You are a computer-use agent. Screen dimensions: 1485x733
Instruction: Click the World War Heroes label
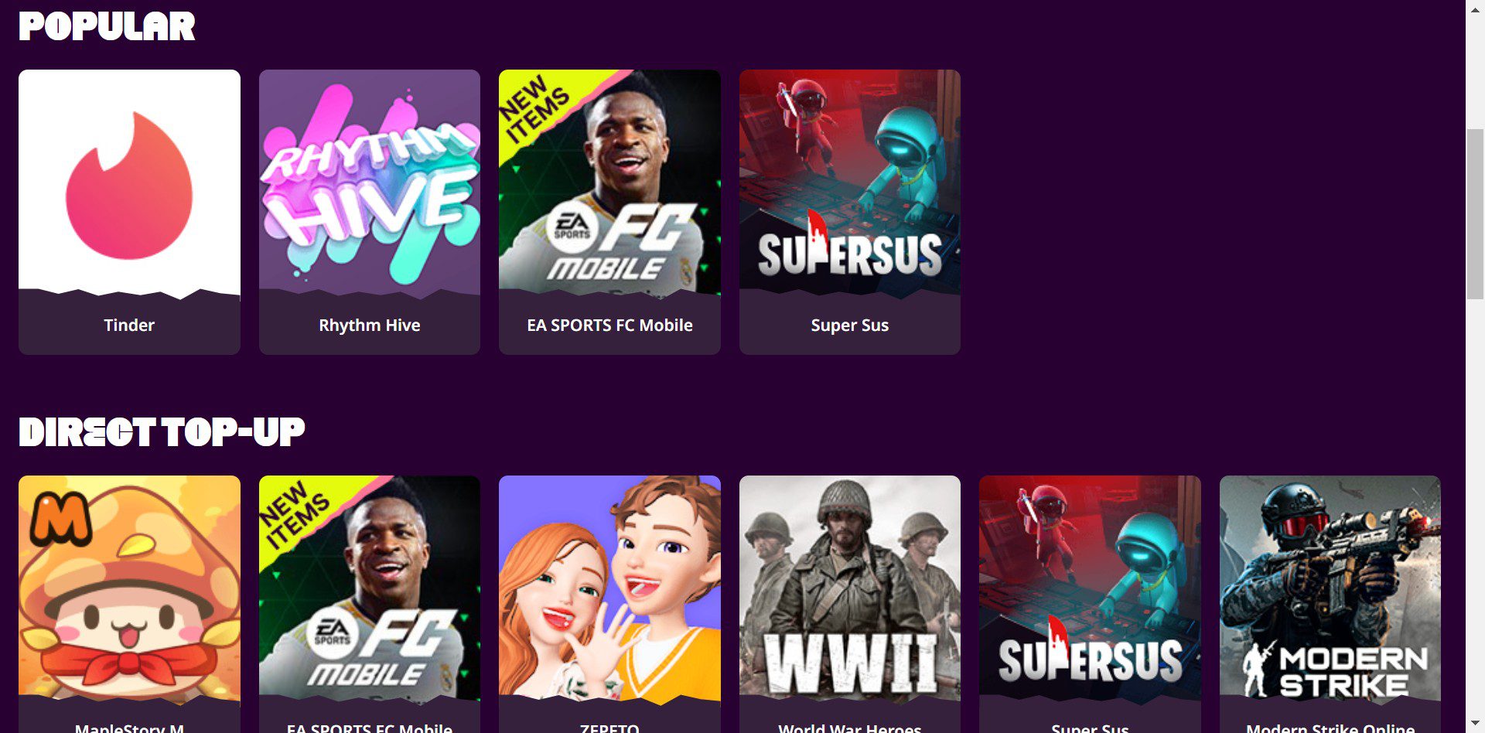tap(850, 728)
